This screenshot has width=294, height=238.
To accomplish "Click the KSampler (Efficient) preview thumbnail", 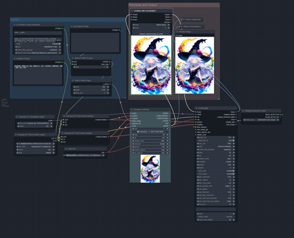I will click(x=150, y=169).
